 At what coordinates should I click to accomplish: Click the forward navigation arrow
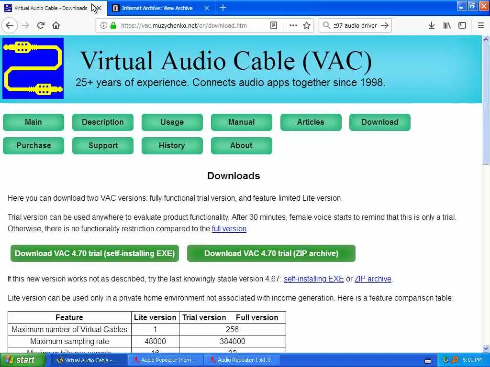click(x=26, y=26)
